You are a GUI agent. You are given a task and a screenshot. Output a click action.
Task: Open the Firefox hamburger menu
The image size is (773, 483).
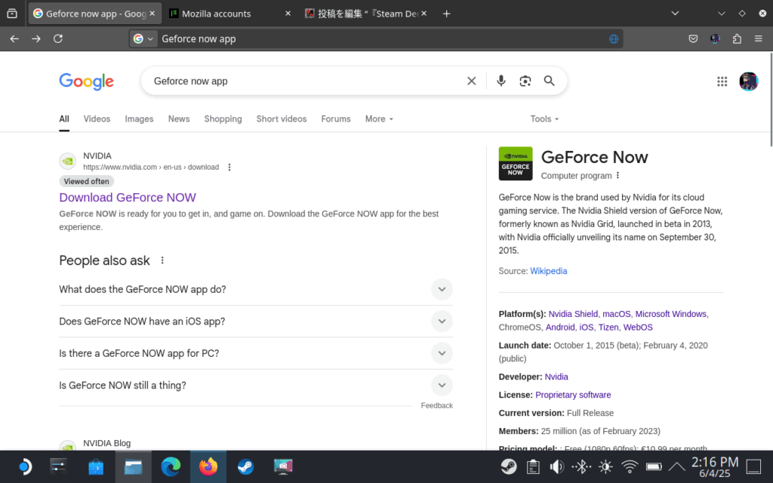click(758, 38)
